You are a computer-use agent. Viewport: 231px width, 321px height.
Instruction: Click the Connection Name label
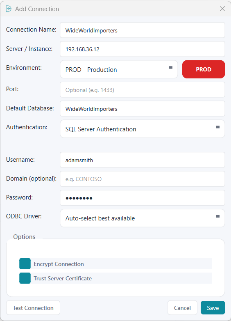pos(31,30)
